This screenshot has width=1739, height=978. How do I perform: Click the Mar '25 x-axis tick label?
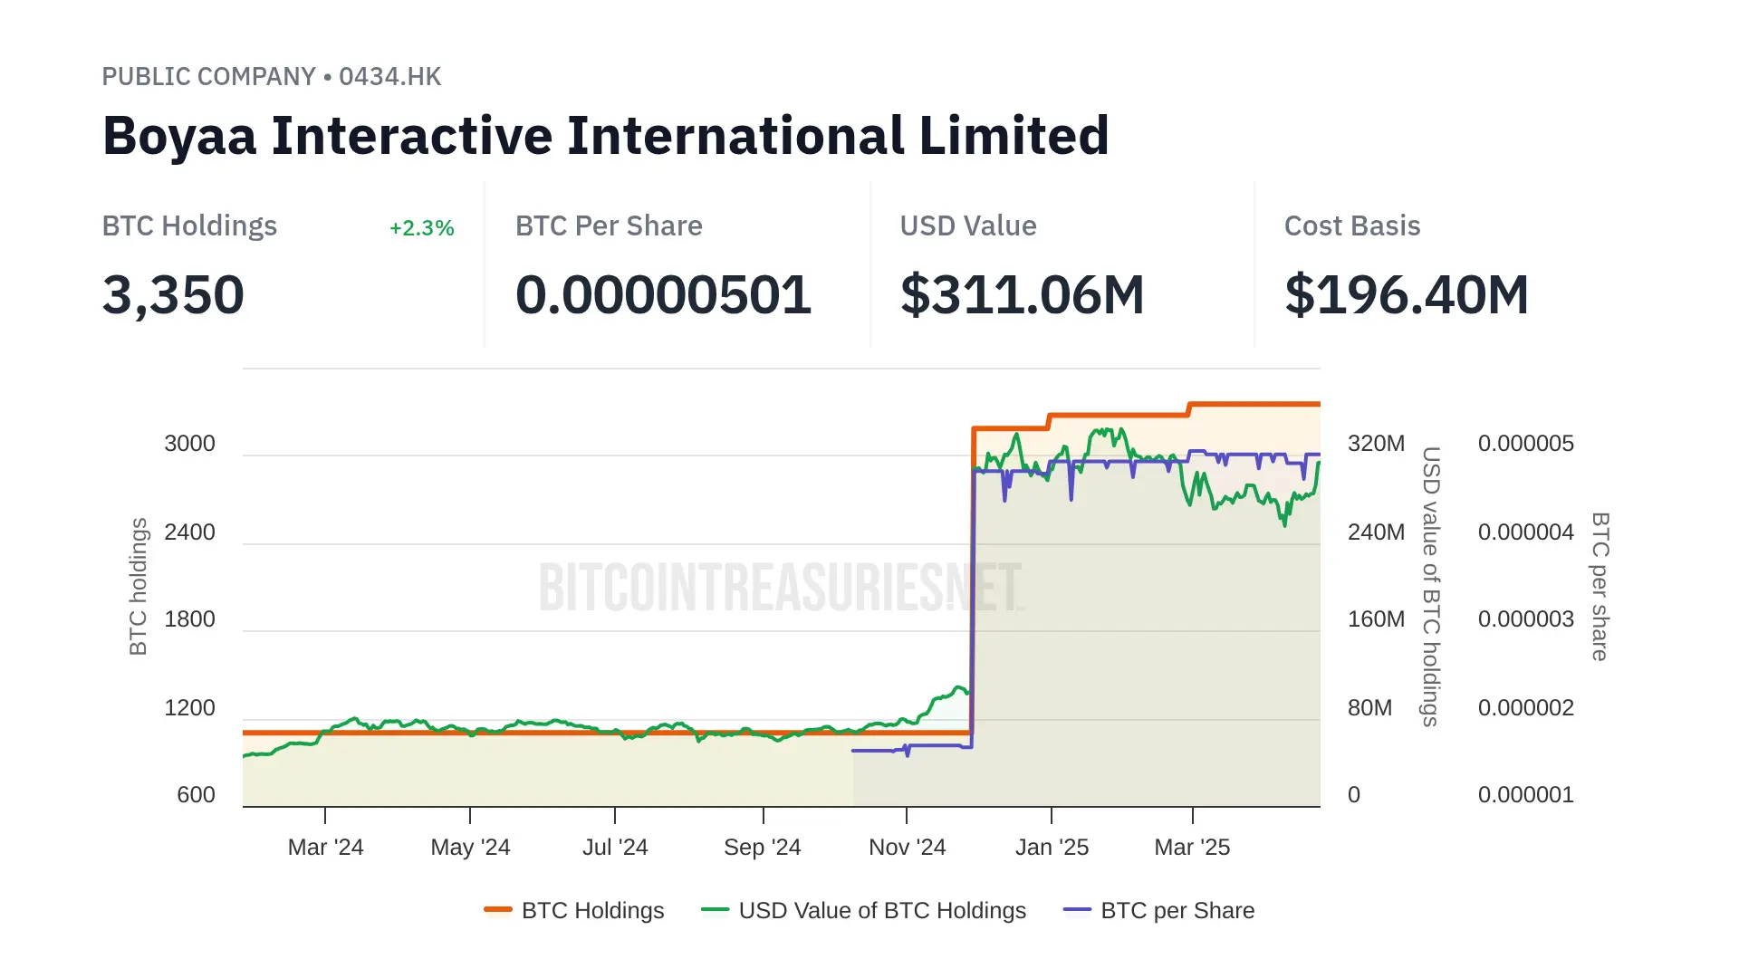(x=1192, y=848)
